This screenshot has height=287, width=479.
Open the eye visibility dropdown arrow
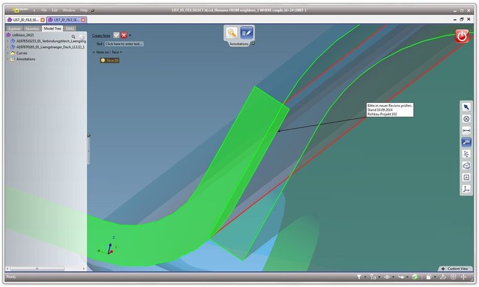coord(393,277)
